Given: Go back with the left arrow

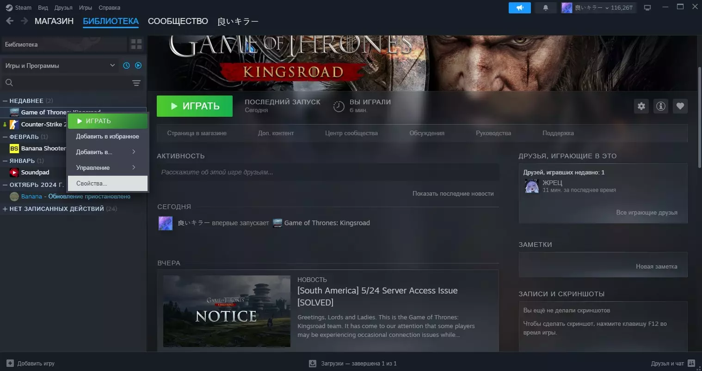Looking at the screenshot, I should tap(10, 21).
